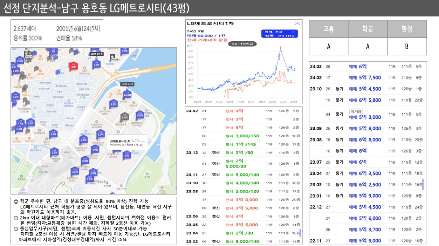
Task: Click the 매매 60,000 / 1건 summary text
Action: [206, 36]
